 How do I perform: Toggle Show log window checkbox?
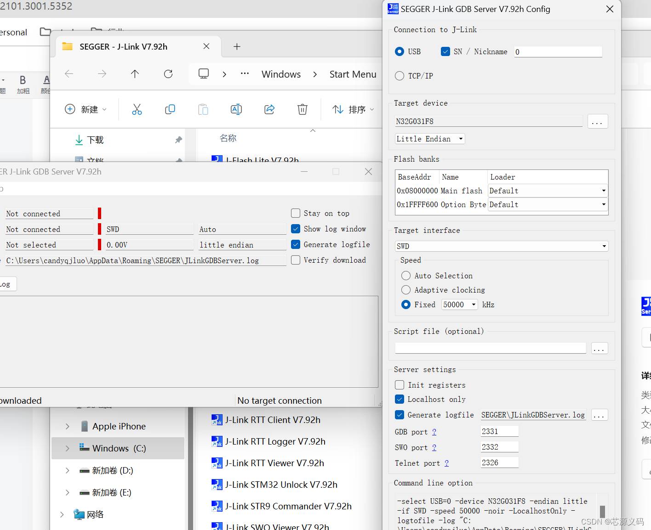(x=296, y=229)
